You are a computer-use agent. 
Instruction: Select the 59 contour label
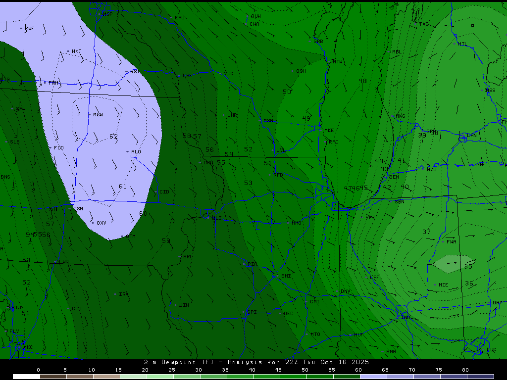166,240
